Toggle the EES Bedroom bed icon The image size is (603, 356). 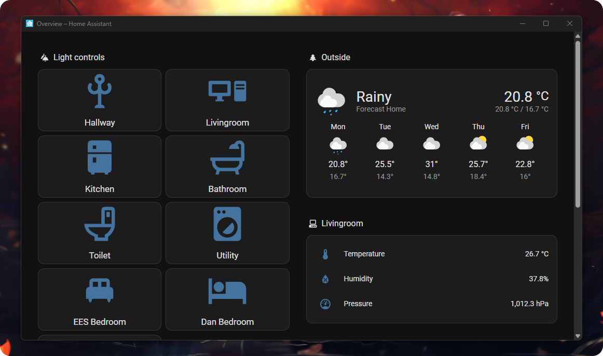100,290
